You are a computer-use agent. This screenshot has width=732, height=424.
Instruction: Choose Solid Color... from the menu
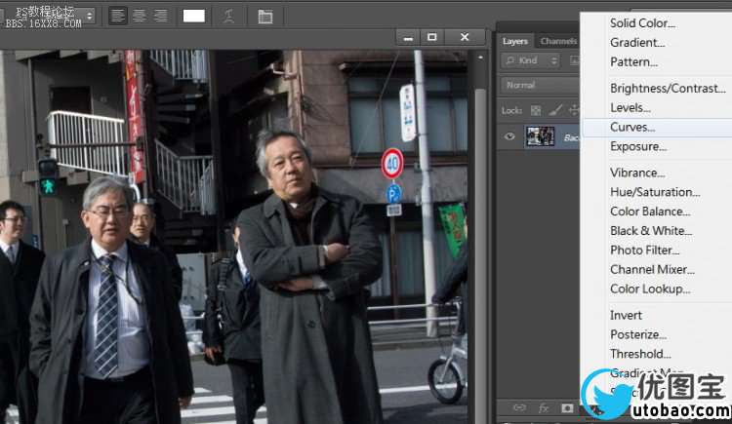[642, 22]
